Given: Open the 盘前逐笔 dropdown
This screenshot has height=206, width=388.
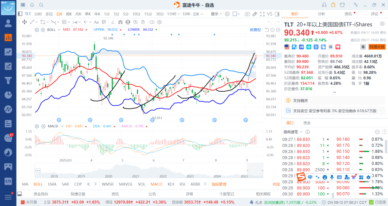Looking at the screenshot, I should coord(293,132).
